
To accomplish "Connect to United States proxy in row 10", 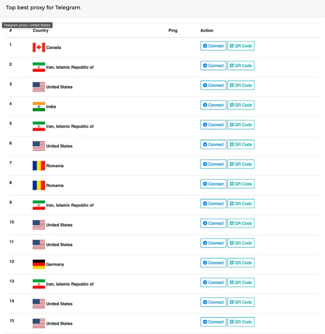I will click(213, 223).
